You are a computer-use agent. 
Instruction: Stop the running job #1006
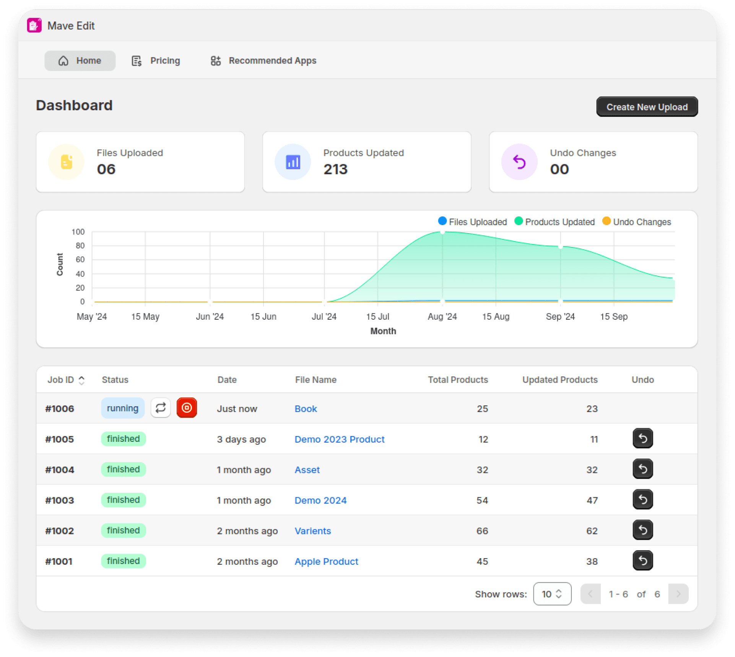(x=187, y=408)
